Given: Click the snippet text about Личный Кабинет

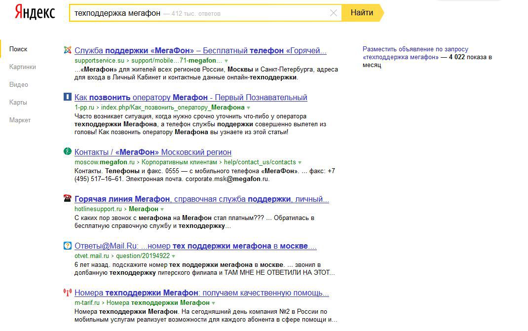Looking at the screenshot, I should coord(206,74).
